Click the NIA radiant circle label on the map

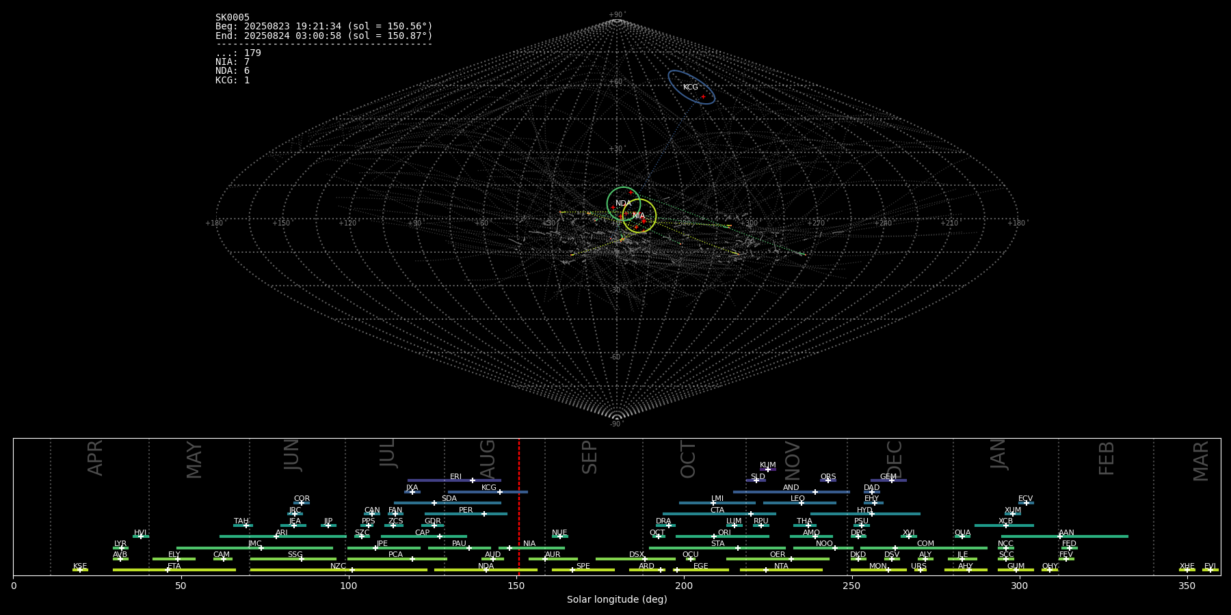click(639, 216)
